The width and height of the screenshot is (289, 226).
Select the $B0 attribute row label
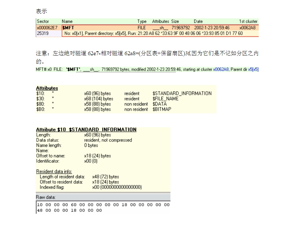click(x=40, y=109)
